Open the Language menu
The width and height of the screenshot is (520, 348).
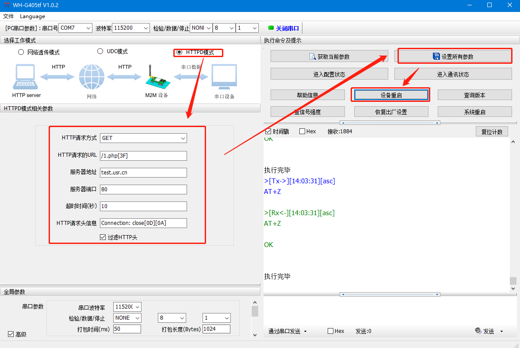tap(32, 16)
